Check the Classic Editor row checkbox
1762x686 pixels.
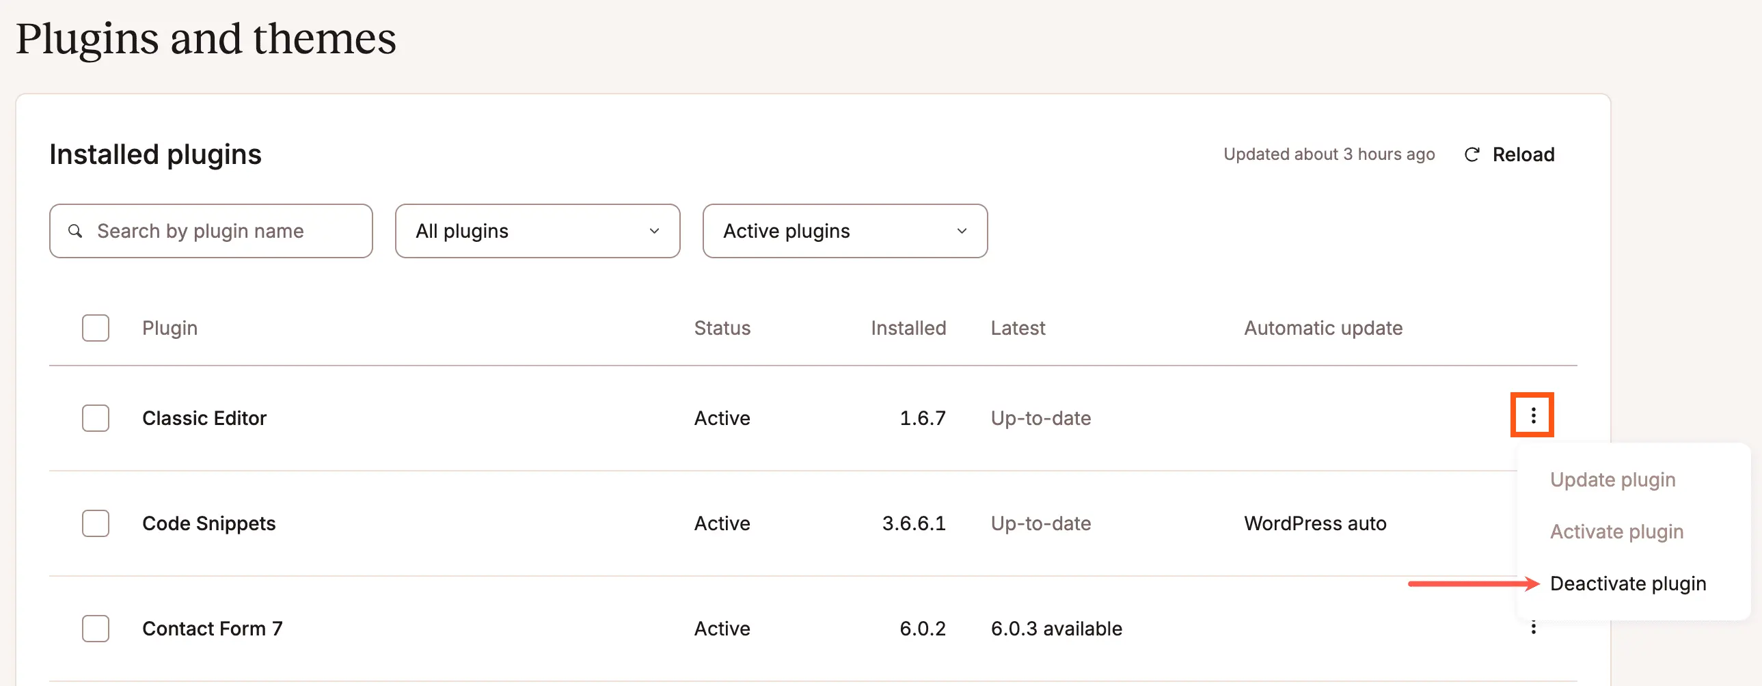(x=96, y=418)
